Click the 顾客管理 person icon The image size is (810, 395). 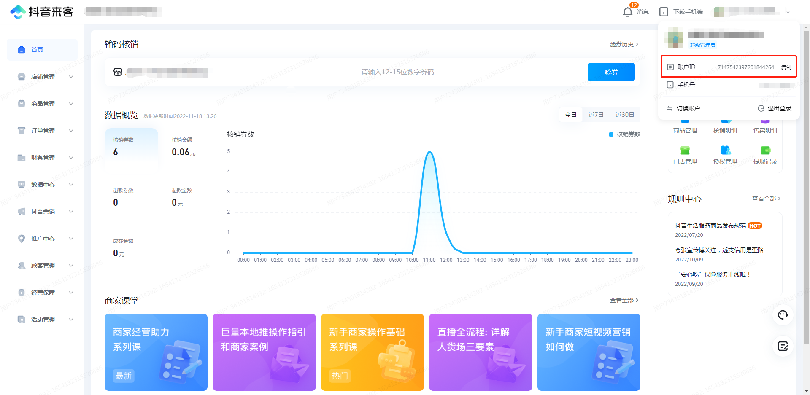click(22, 266)
